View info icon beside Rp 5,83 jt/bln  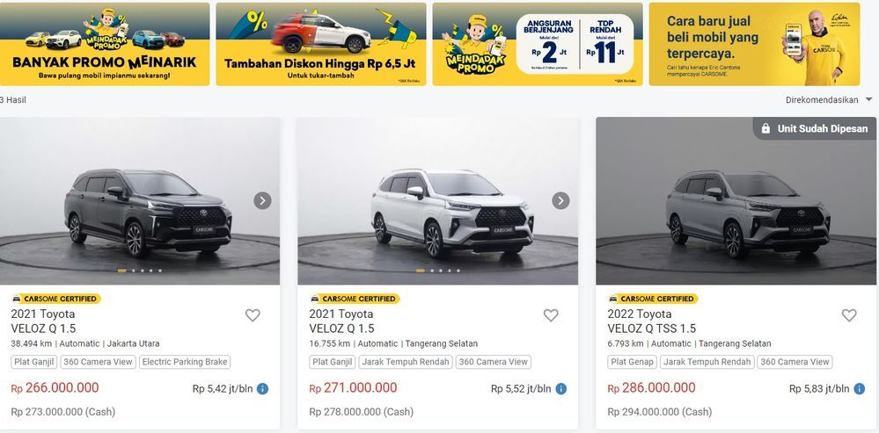coord(859,389)
